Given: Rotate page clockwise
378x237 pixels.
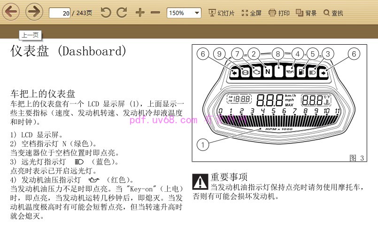Looking at the screenshot, I should [x=122, y=13].
